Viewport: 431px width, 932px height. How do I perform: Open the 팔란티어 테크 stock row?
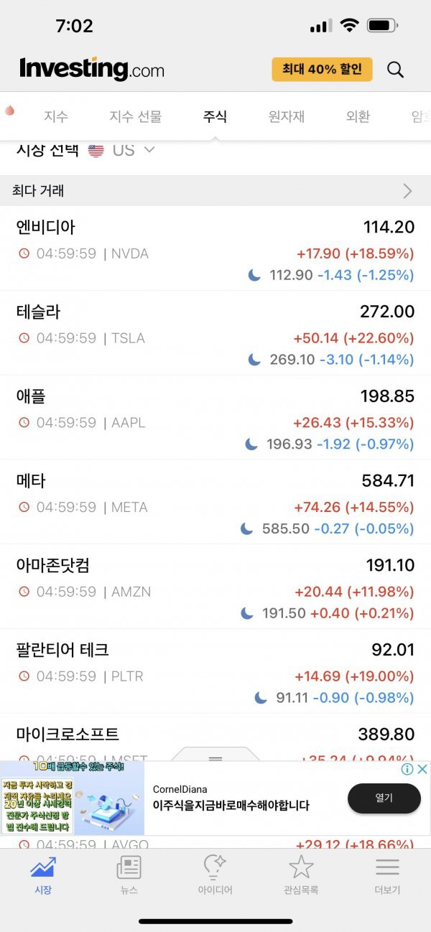pyautogui.click(x=215, y=671)
